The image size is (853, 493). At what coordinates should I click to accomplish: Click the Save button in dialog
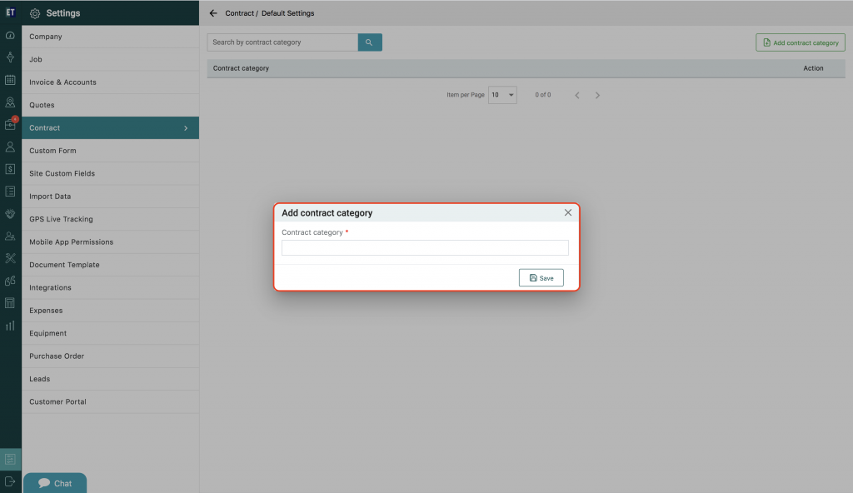pyautogui.click(x=541, y=277)
